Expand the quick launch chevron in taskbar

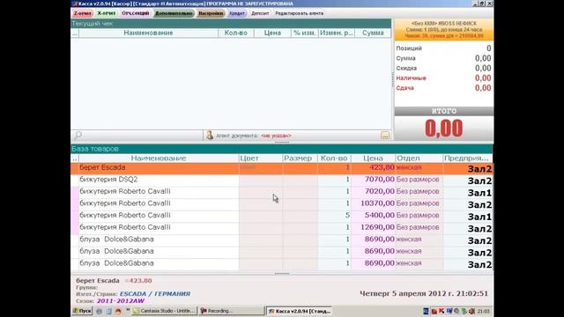(x=128, y=310)
